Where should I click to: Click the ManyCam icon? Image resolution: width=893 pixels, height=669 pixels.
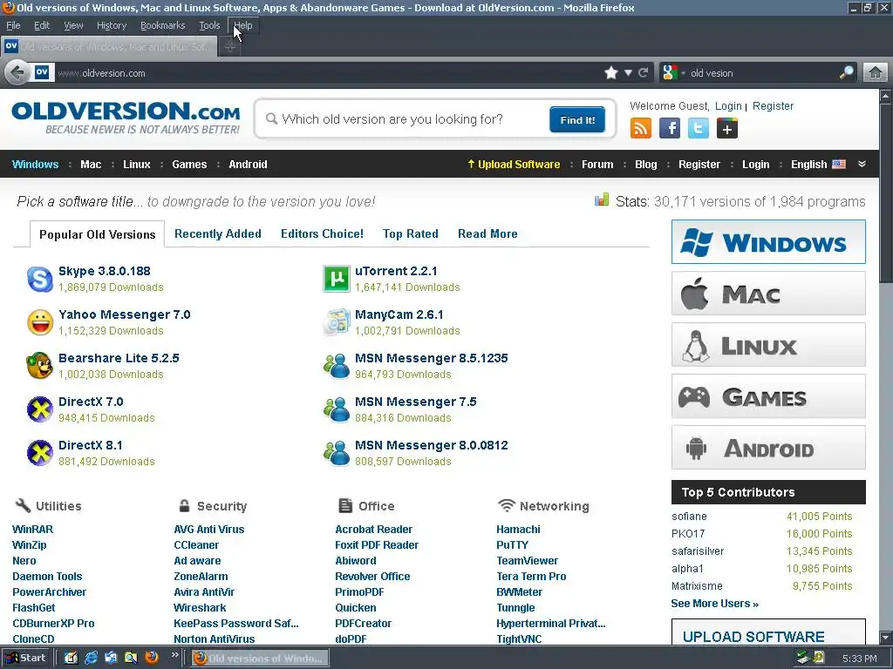pyautogui.click(x=337, y=322)
